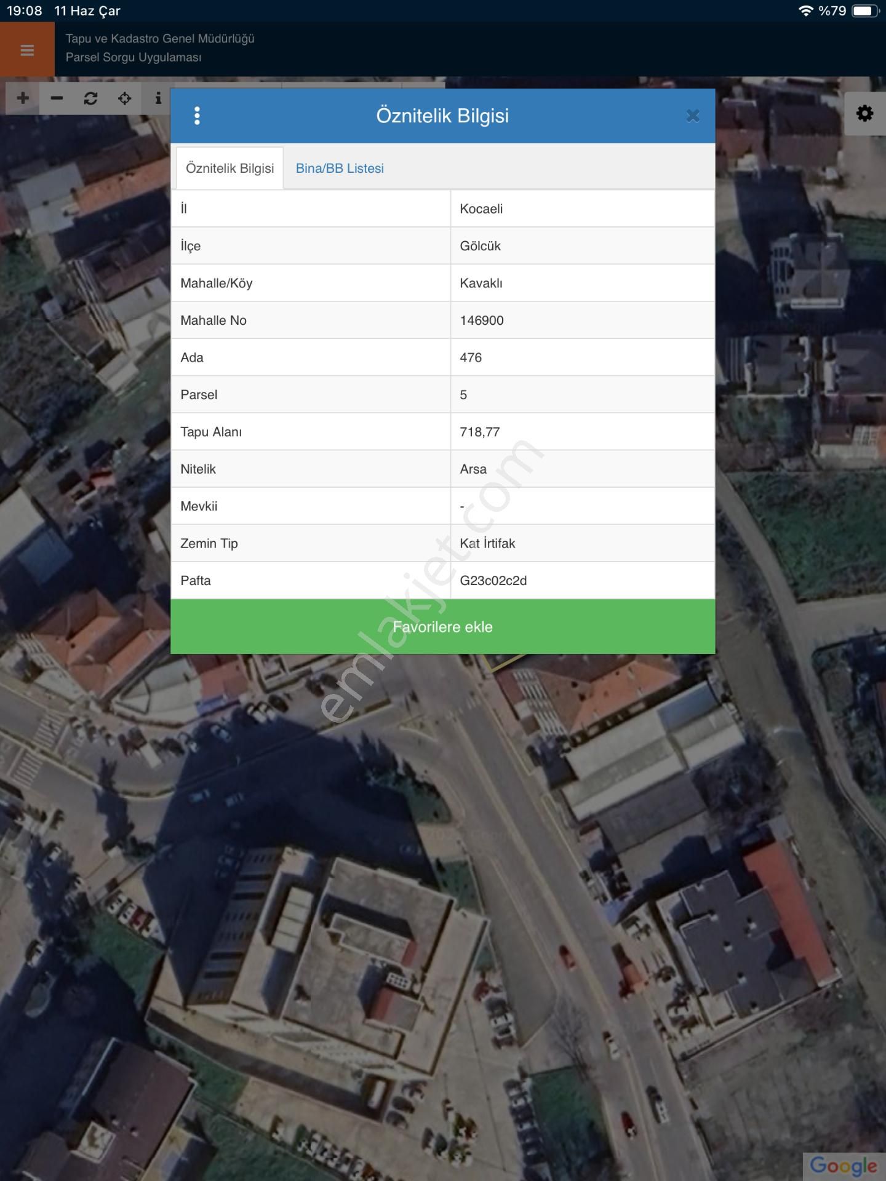This screenshot has width=886, height=1181.
Task: Click the Mahalle No value 146900
Action: pyautogui.click(x=482, y=320)
